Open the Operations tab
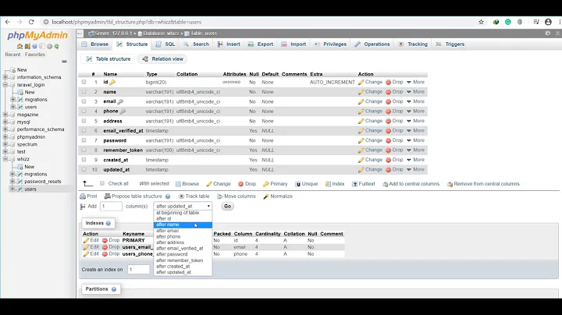The image size is (562, 315). pos(372,44)
